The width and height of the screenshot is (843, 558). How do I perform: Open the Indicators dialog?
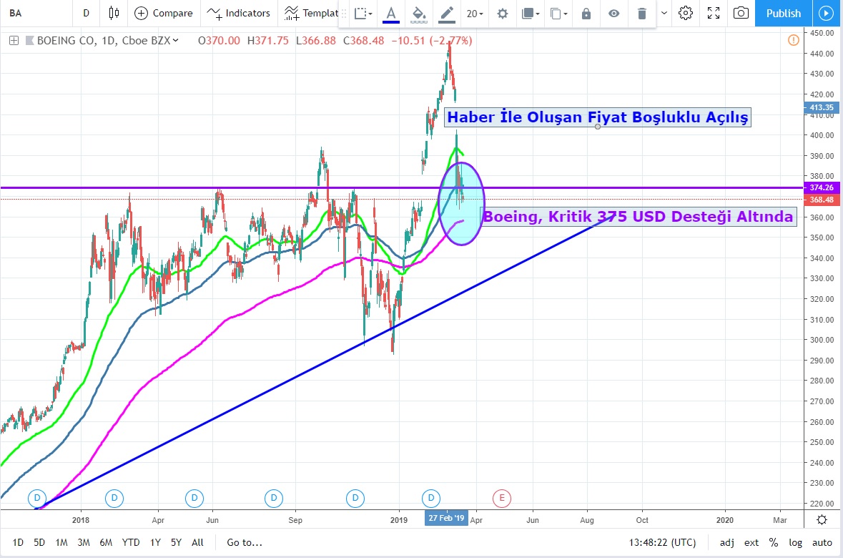pos(239,13)
